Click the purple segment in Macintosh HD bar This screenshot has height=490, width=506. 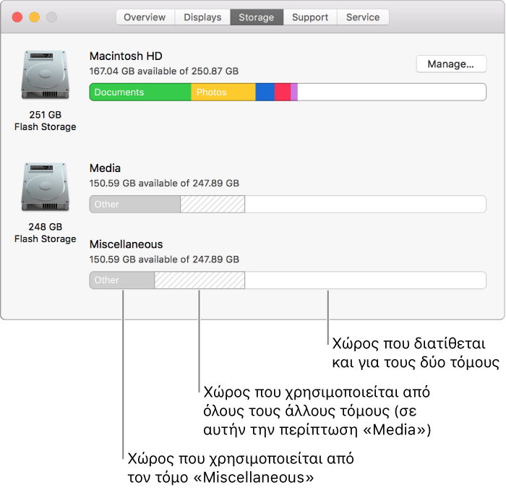pyautogui.click(x=294, y=93)
